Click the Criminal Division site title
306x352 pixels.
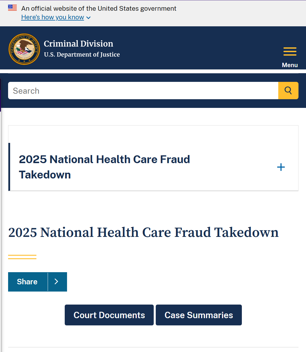[x=79, y=44]
